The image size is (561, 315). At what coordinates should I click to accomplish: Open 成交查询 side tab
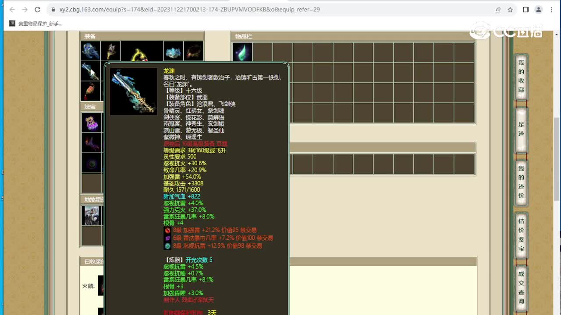coord(521,287)
